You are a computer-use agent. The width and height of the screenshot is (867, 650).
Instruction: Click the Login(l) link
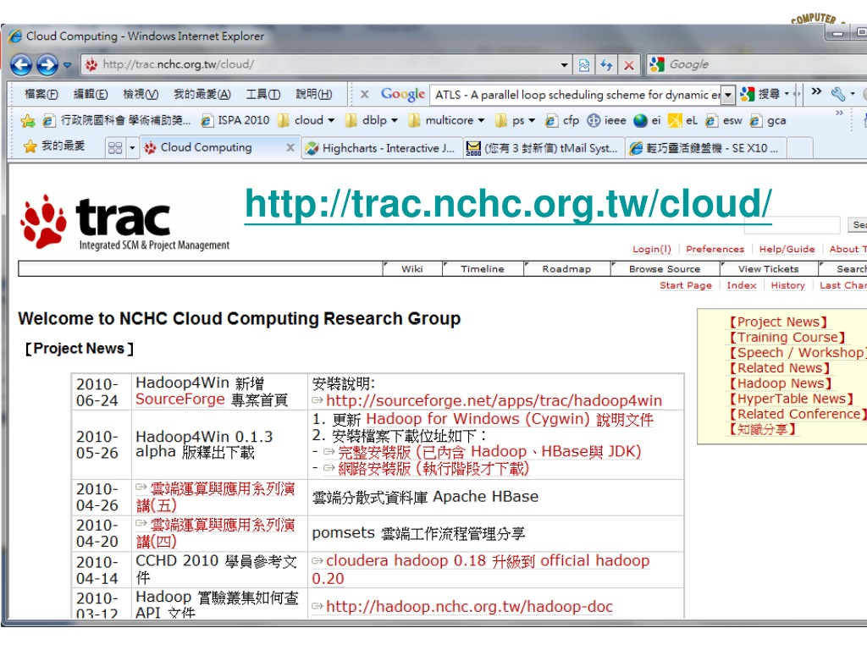pos(652,250)
